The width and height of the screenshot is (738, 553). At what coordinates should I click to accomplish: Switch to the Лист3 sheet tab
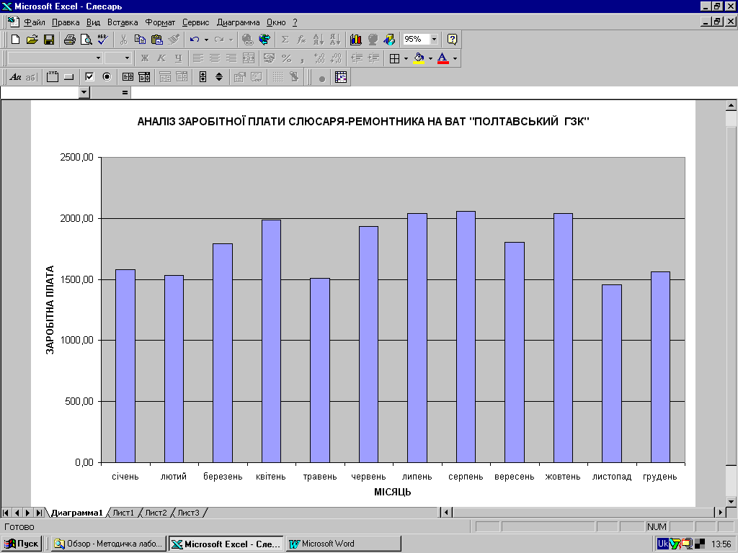coord(188,513)
